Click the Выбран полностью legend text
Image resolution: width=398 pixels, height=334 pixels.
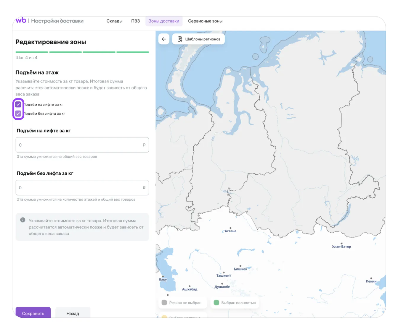click(x=238, y=303)
